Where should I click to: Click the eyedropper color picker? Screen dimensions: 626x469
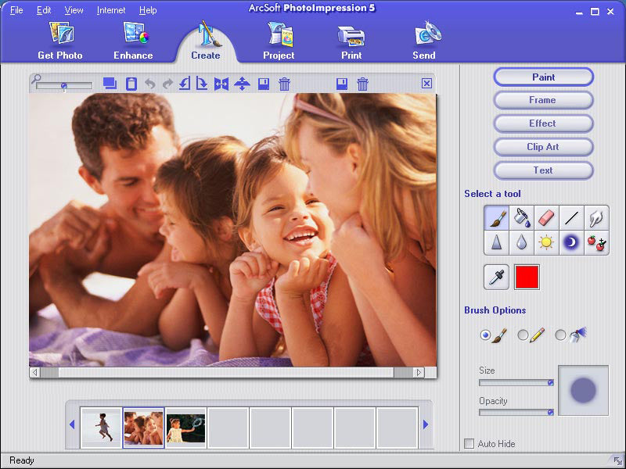[497, 277]
